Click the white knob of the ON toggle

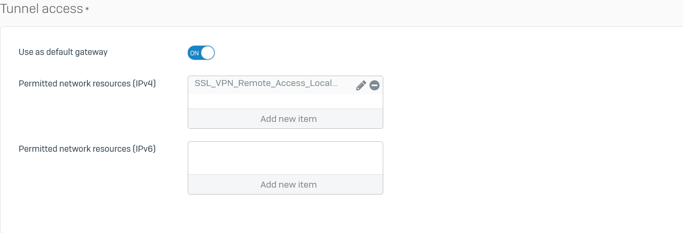click(208, 53)
